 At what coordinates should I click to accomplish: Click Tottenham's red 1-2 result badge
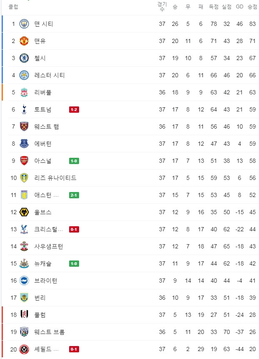pos(74,110)
